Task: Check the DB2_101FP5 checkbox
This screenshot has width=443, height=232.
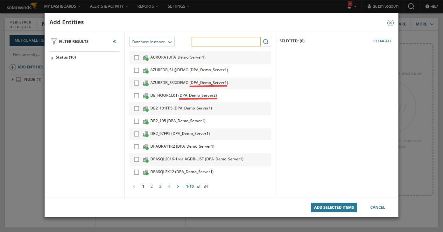Action: point(137,109)
